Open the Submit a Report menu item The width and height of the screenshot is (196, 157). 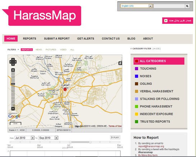coord(57,39)
